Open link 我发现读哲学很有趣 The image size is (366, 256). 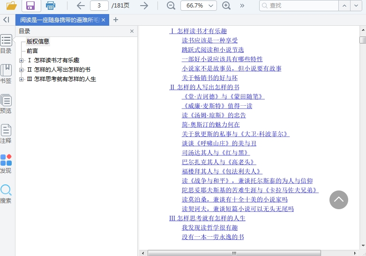tap(209, 227)
